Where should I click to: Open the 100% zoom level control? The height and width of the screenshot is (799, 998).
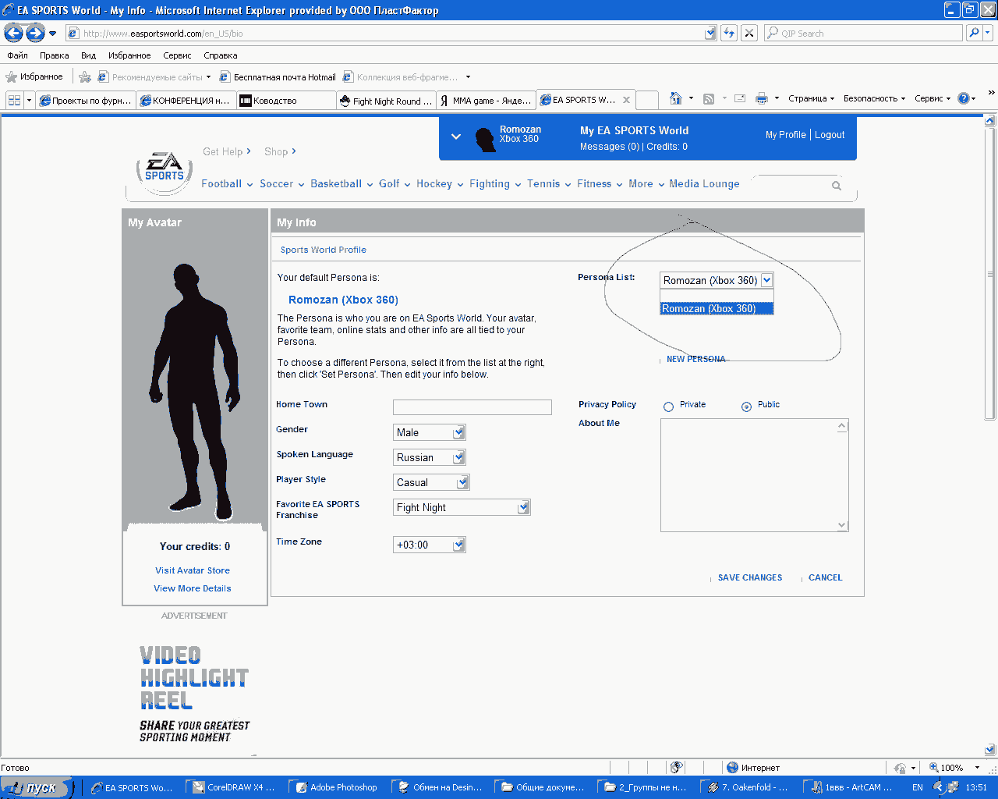pos(954,768)
